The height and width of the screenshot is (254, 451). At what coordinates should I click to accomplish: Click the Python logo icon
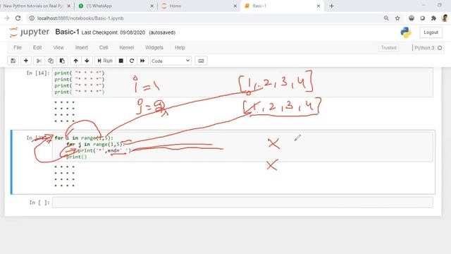coord(406,32)
